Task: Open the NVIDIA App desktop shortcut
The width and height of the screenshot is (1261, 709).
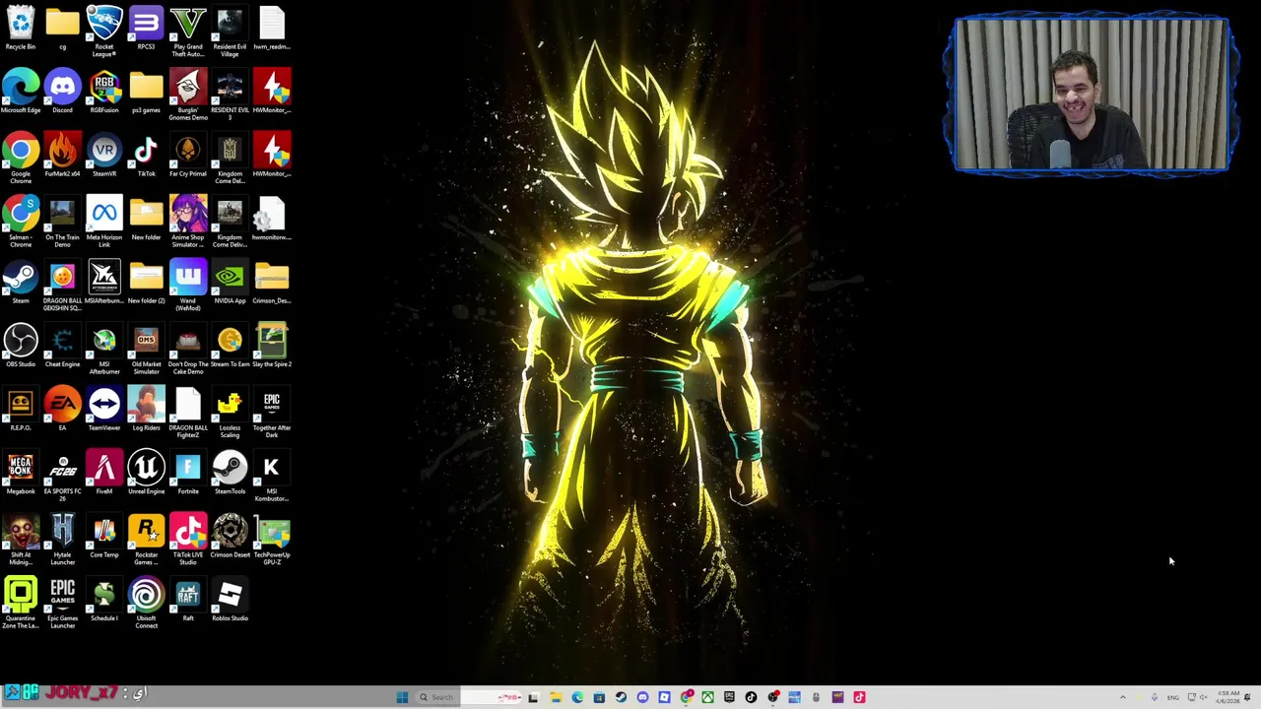Action: pos(230,283)
